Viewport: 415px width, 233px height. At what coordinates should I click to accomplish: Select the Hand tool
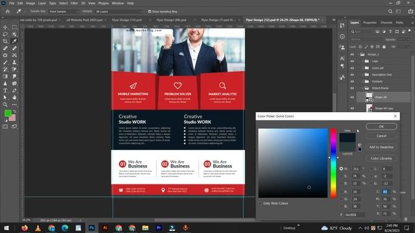14,98
